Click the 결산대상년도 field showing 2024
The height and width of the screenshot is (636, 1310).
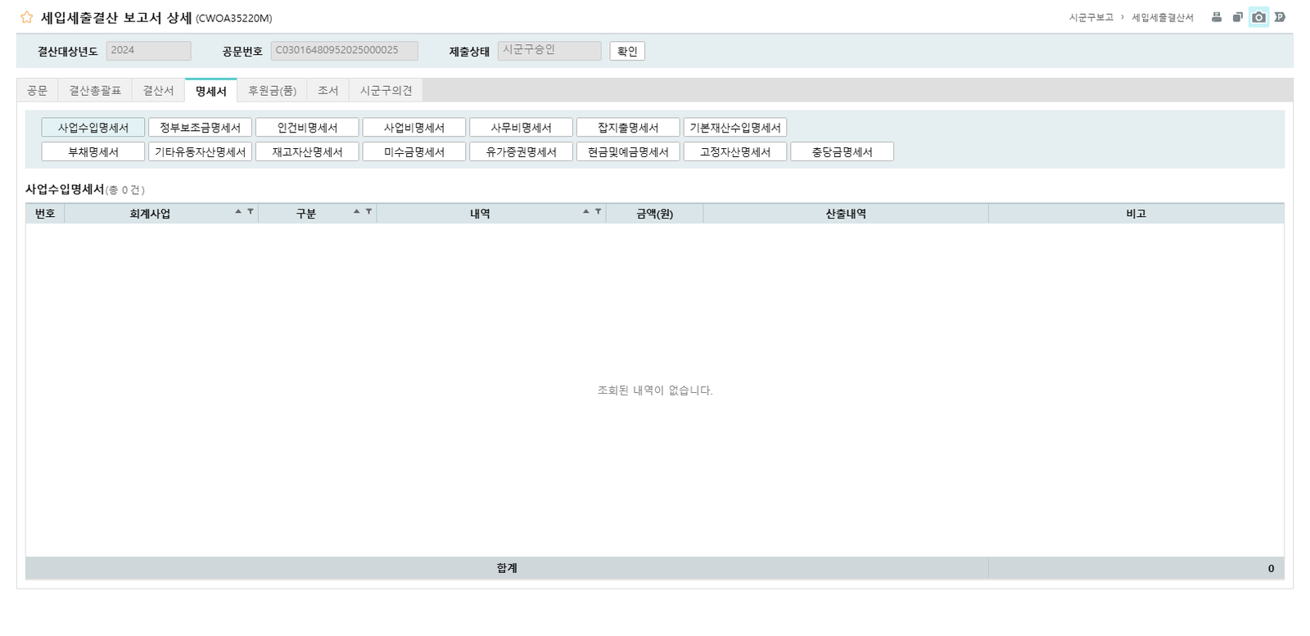[148, 51]
